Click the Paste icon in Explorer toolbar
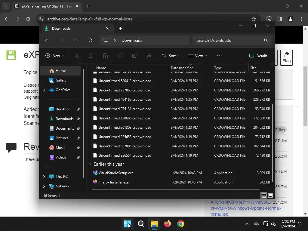This screenshot has height=231, width=308. (106, 56)
